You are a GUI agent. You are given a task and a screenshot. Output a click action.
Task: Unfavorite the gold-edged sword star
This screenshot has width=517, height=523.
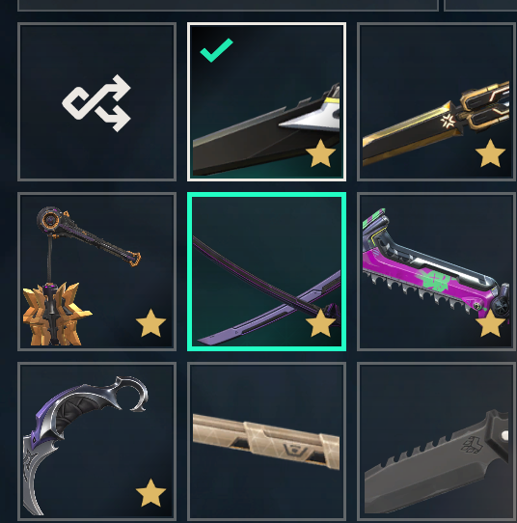point(490,153)
